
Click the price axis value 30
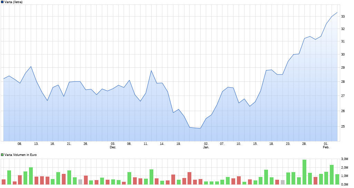click(343, 54)
